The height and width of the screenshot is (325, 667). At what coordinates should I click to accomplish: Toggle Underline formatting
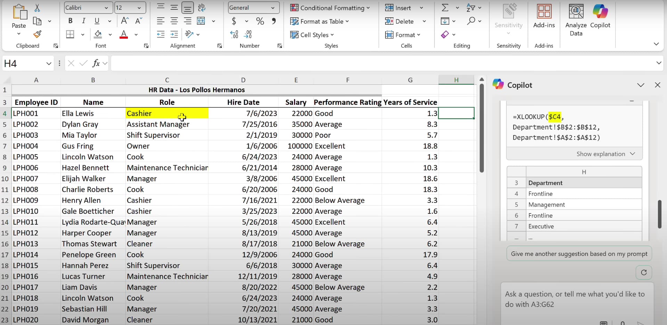[x=97, y=21]
